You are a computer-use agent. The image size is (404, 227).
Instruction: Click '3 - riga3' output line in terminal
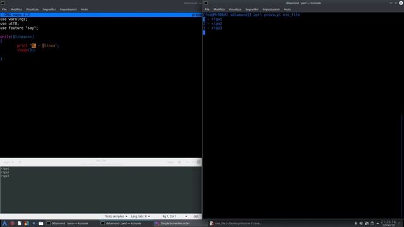pyautogui.click(x=212, y=28)
